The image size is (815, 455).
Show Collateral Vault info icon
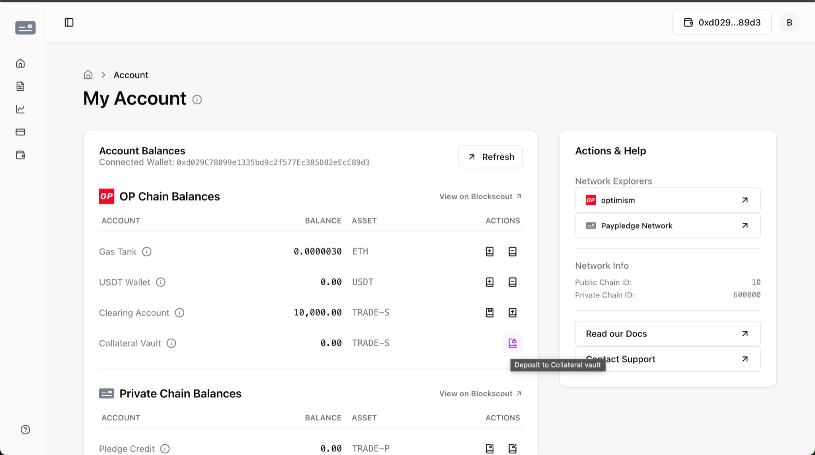171,343
